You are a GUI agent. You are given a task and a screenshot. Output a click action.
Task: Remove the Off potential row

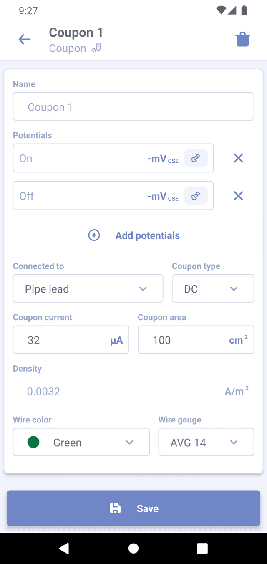click(238, 196)
